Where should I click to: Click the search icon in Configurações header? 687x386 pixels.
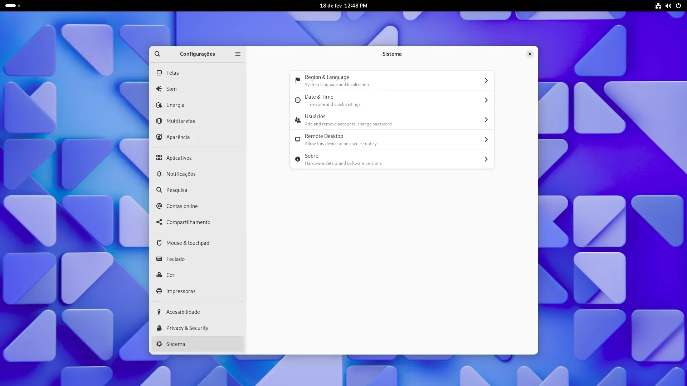(x=157, y=54)
